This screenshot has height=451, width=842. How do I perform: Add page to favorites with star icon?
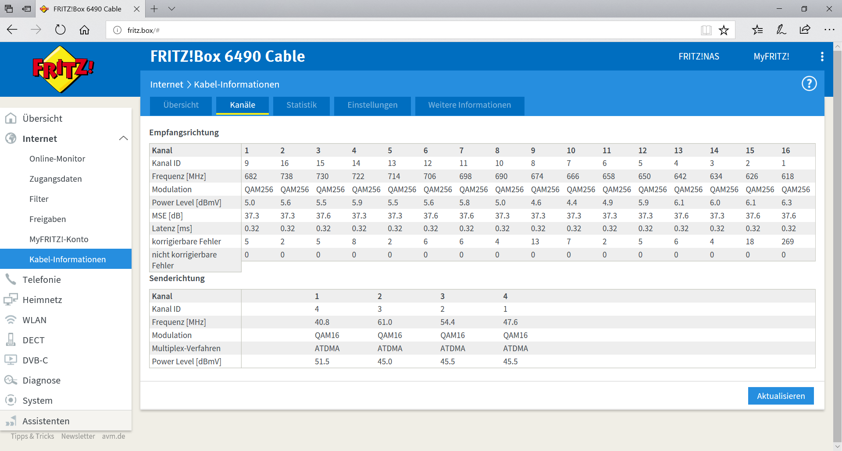(x=724, y=30)
